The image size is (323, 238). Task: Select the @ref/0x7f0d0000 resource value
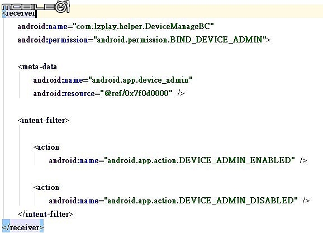136,93
